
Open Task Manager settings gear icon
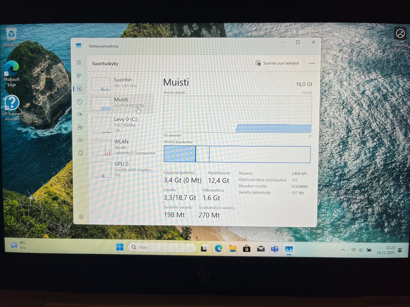[x=81, y=217]
